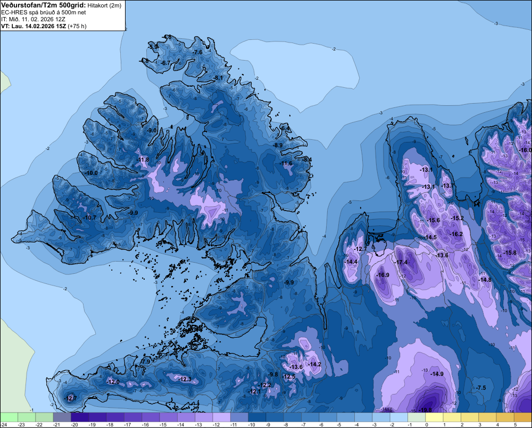Screen dimensions: 532x428
Task: Click the '(+75 h)' forecast offset text
Action: tap(77, 26)
